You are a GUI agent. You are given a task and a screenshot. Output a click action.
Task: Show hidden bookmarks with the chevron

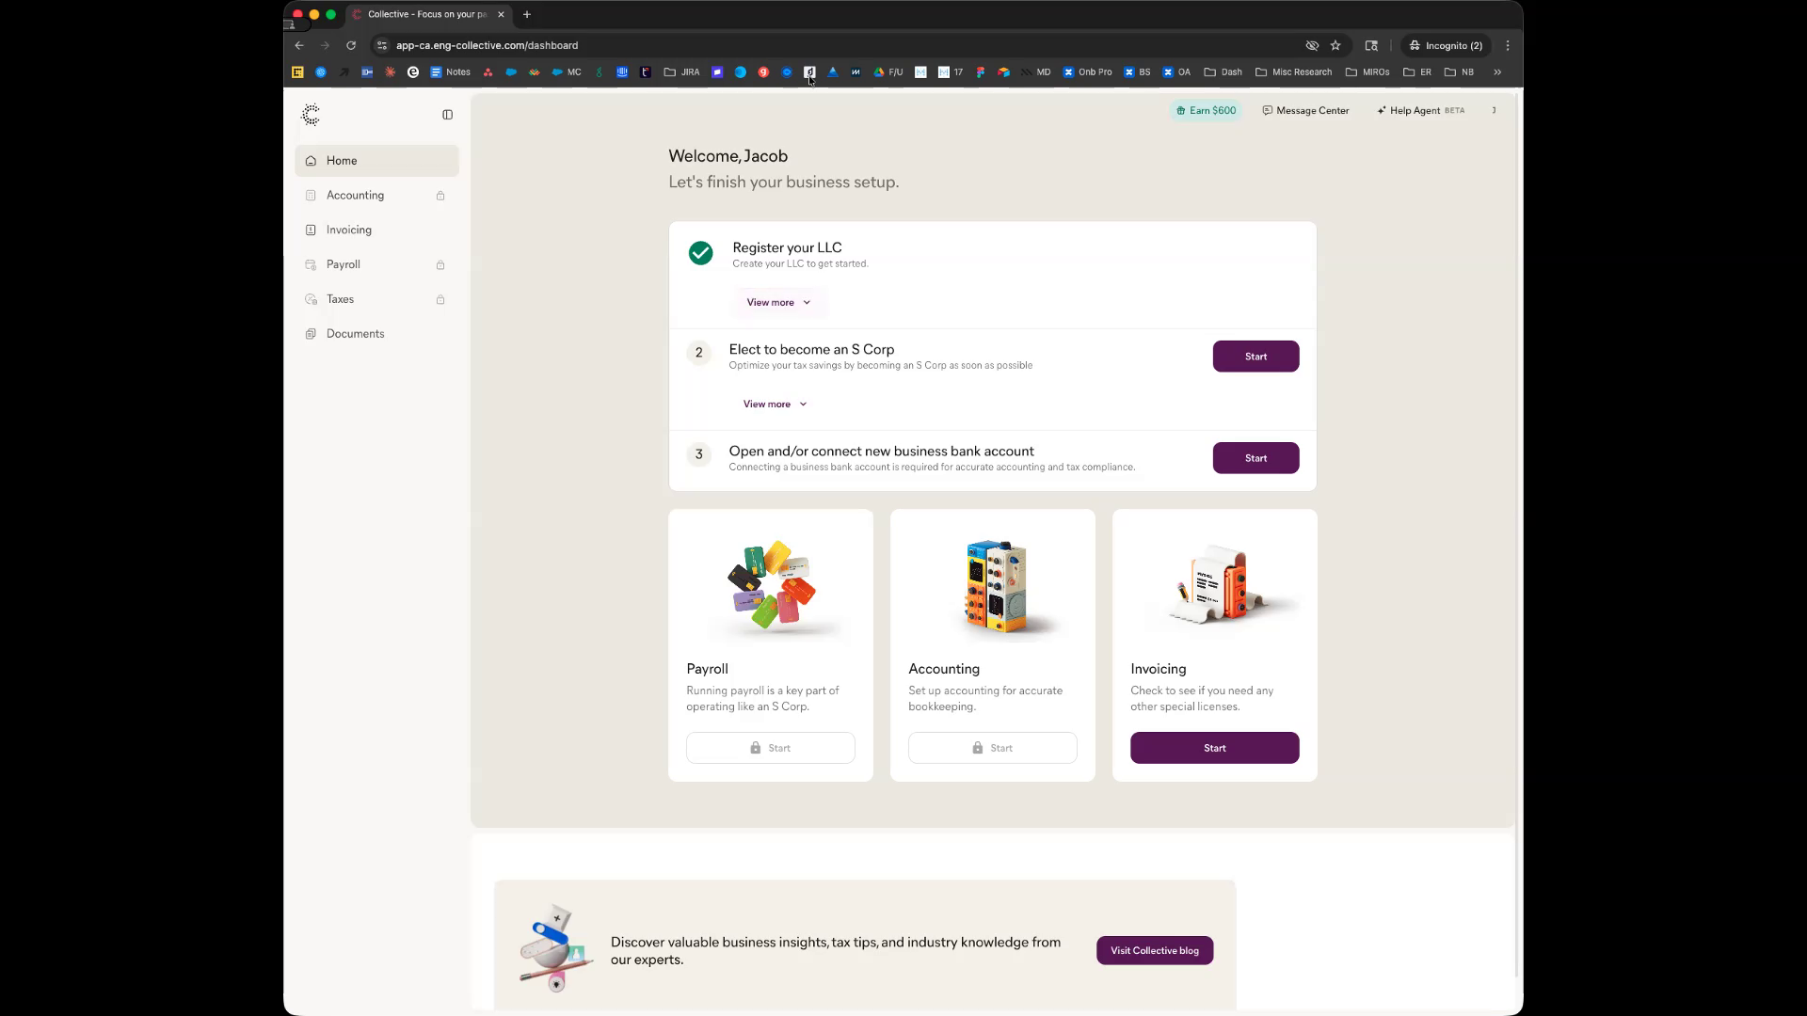[x=1497, y=72]
